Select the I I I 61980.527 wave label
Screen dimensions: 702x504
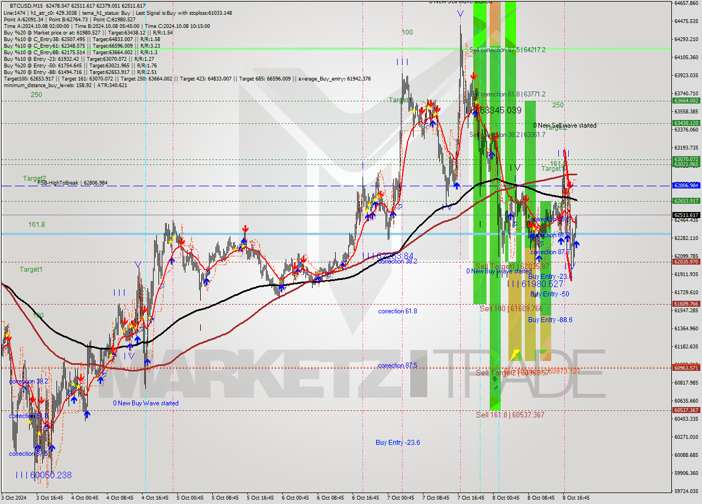click(x=535, y=284)
